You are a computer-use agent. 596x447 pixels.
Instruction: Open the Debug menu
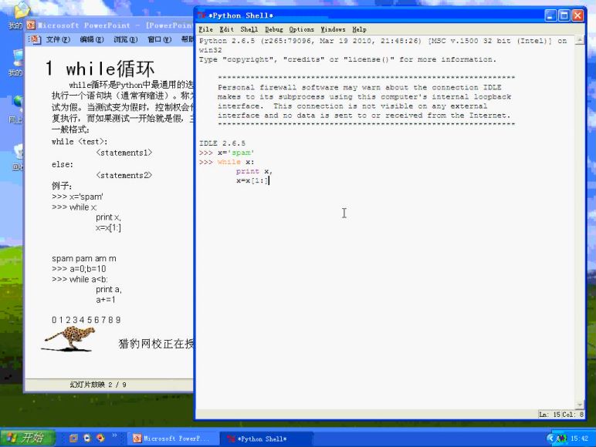point(273,29)
